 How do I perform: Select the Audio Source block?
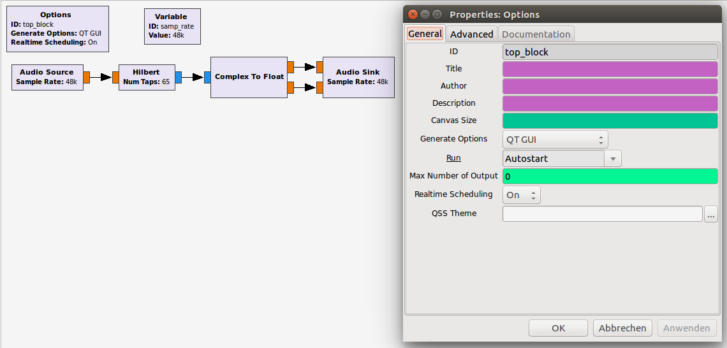tap(47, 77)
